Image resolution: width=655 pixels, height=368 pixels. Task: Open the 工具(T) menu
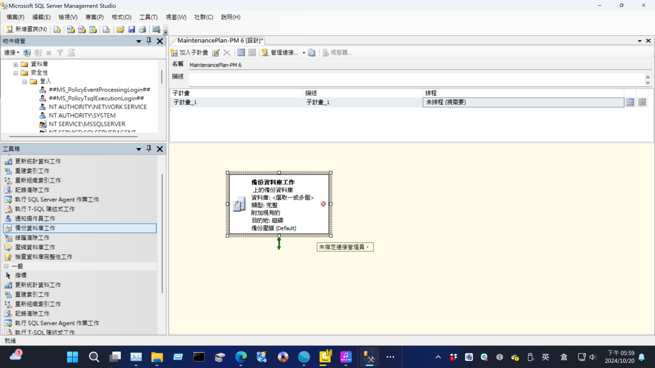[148, 17]
